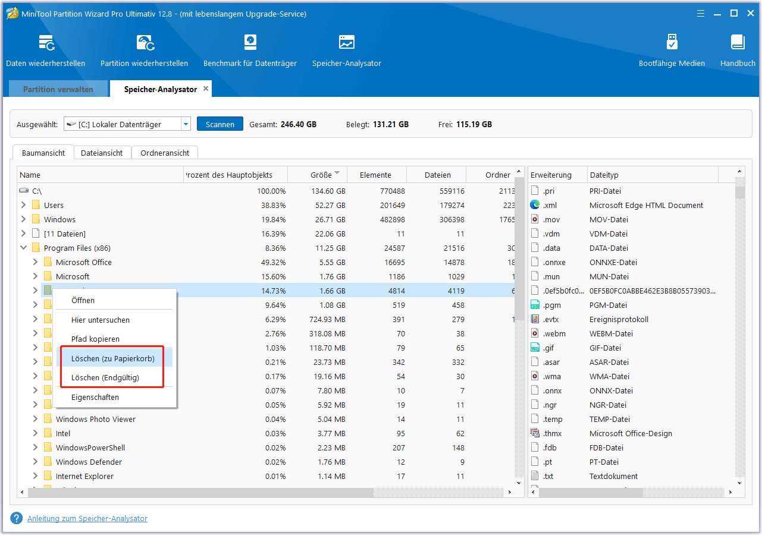Open the title bar hamburger menu
Viewport: 762px width, 536px height.
click(702, 13)
